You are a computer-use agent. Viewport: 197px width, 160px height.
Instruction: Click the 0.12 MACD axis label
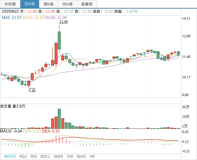click(x=185, y=142)
